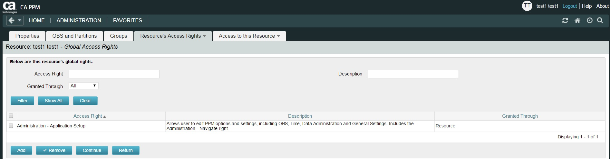610x159 pixels.
Task: Sort by the Access Right column header
Action: click(88, 116)
